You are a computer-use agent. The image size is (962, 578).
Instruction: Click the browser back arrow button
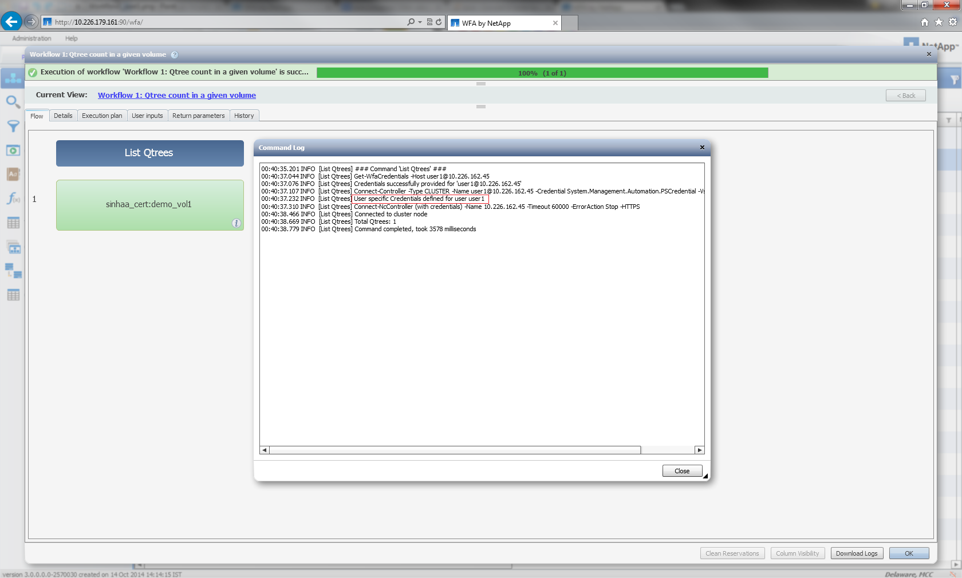[x=11, y=22]
